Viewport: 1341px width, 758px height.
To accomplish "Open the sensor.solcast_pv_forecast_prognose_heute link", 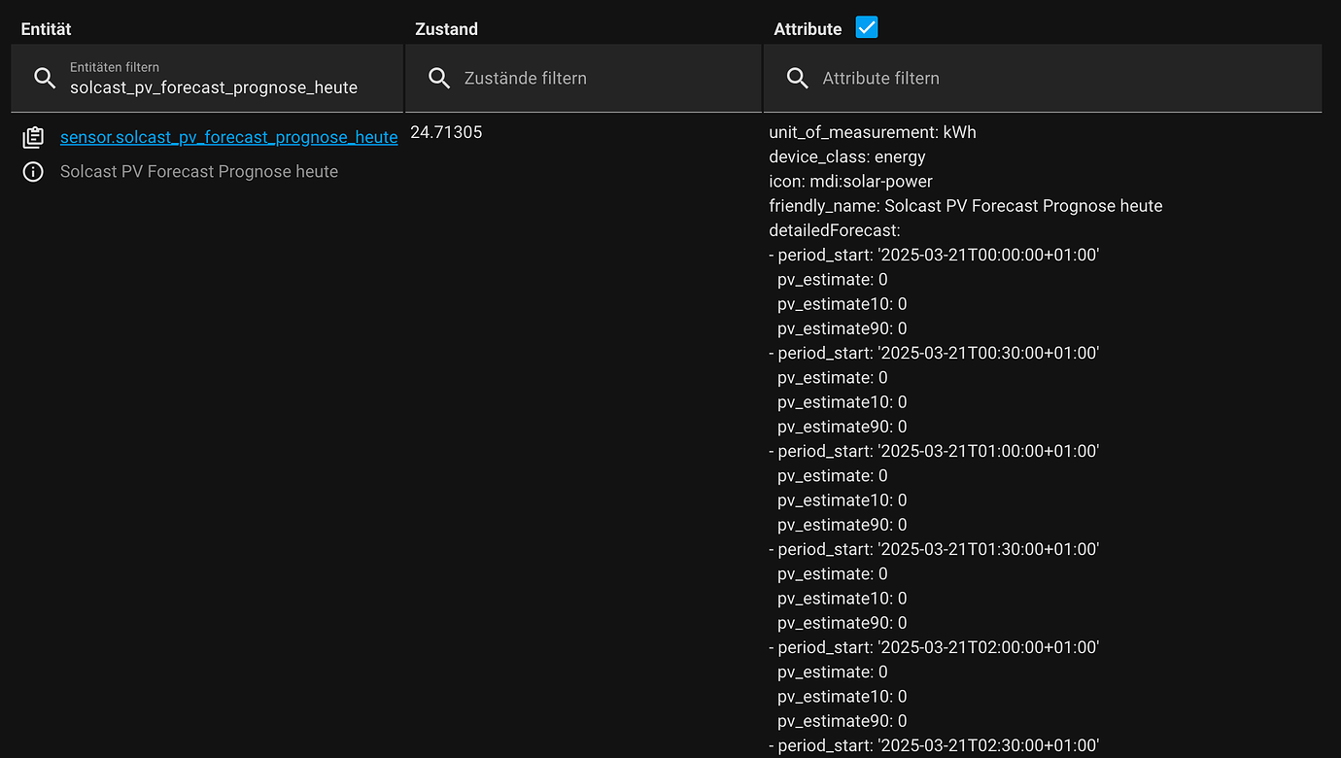I will click(228, 137).
